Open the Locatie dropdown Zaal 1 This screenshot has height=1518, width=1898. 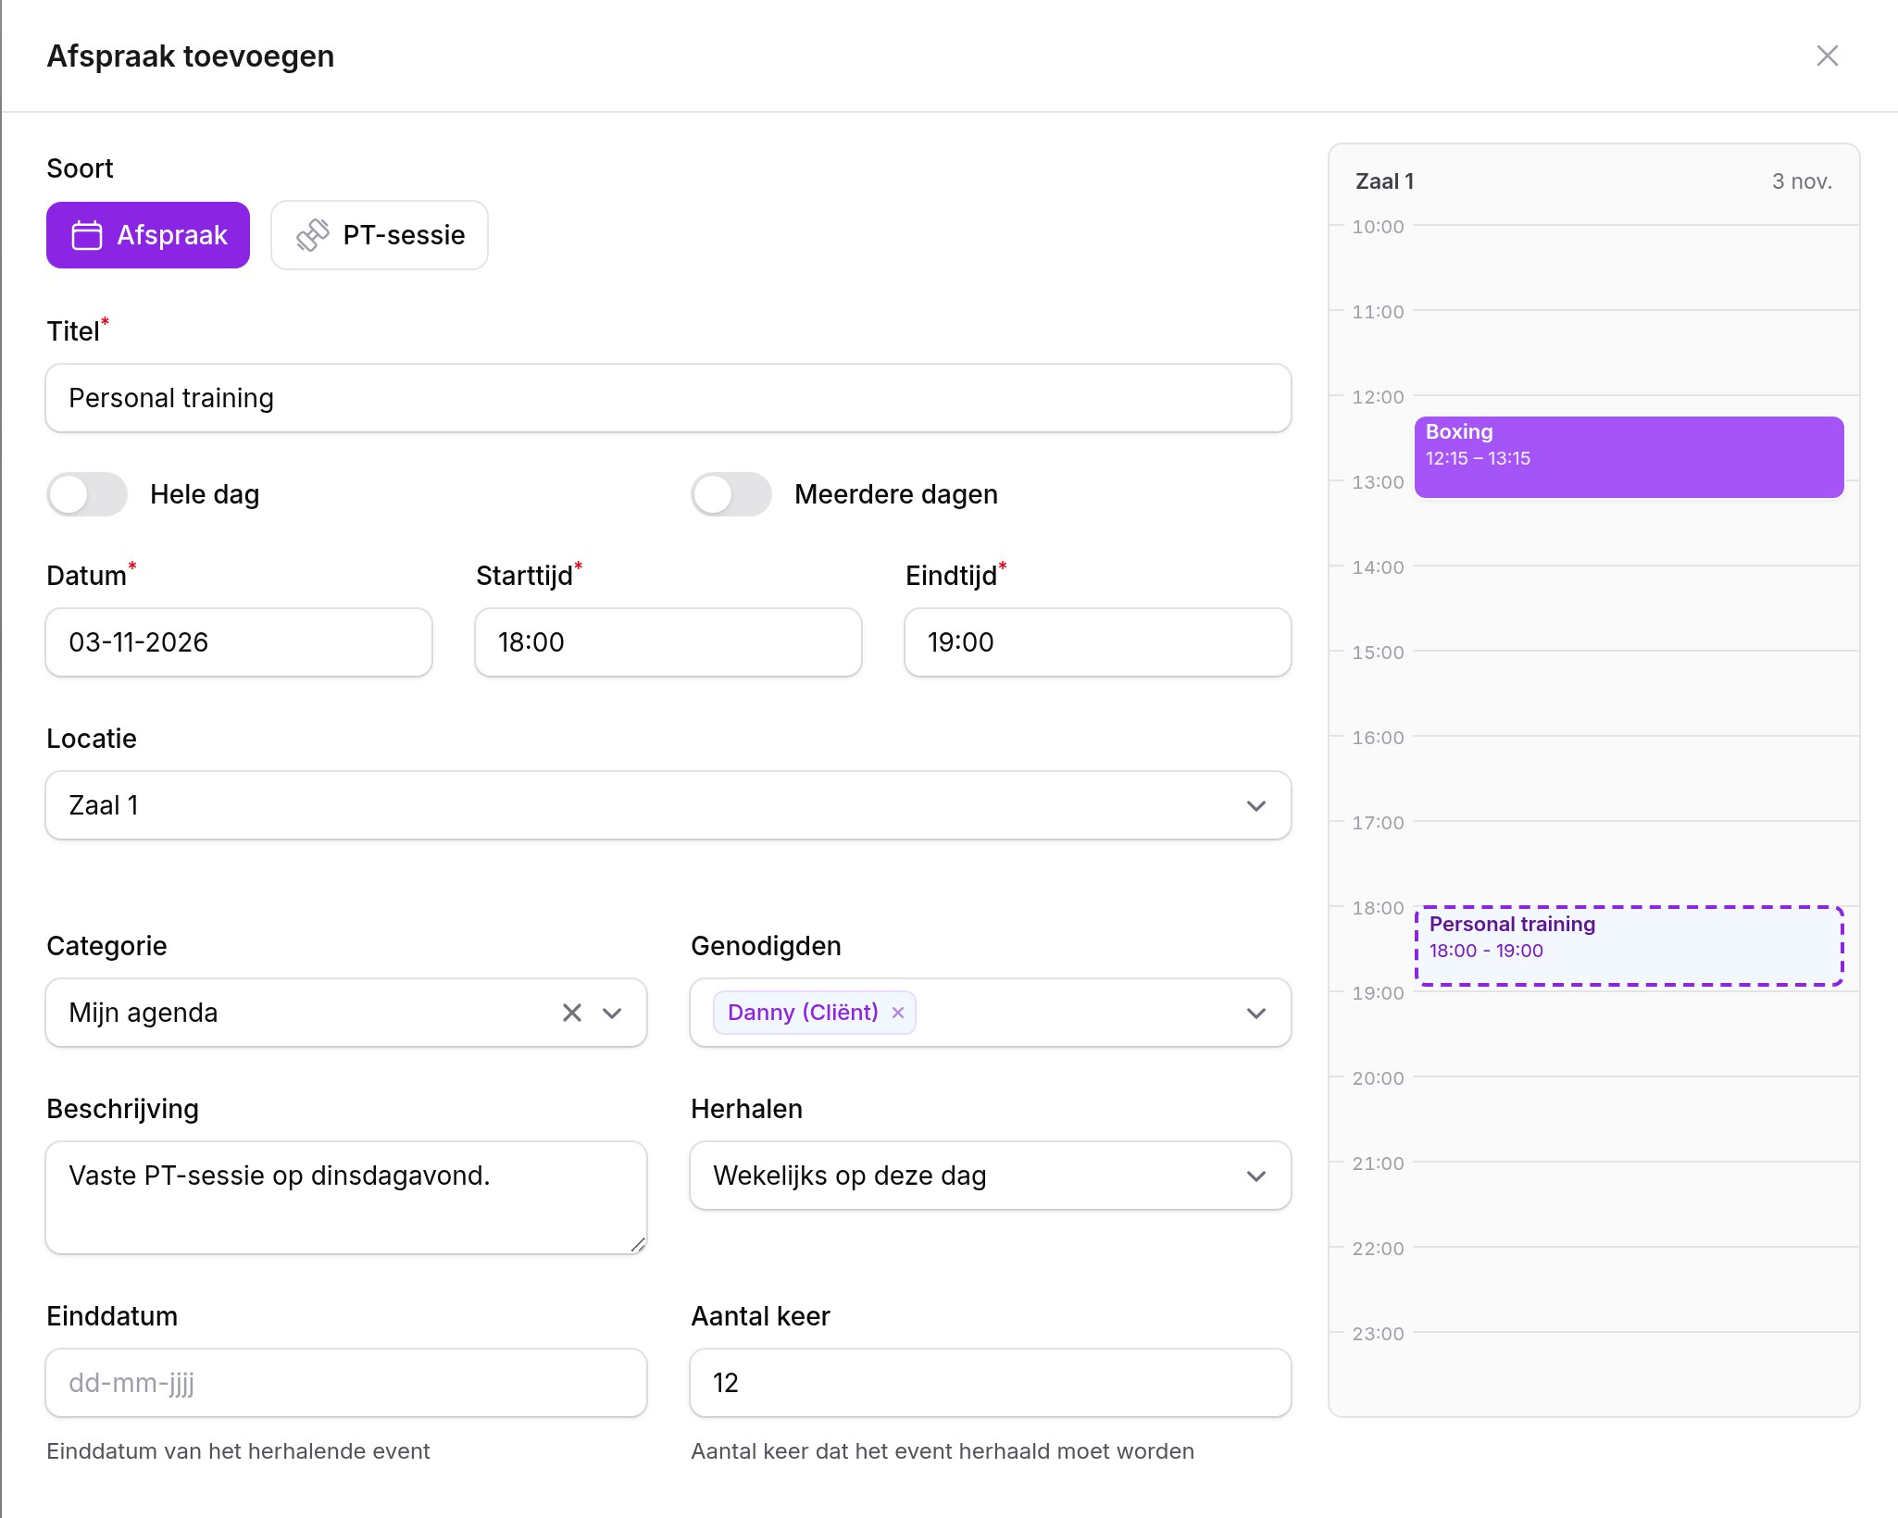click(668, 805)
